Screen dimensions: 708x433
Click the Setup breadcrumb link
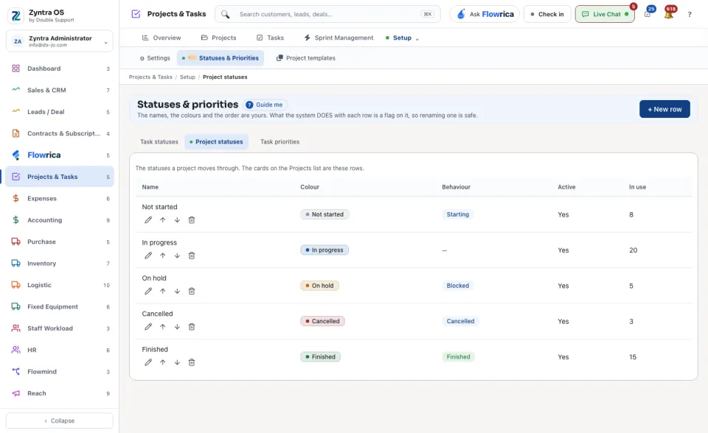[x=187, y=77]
